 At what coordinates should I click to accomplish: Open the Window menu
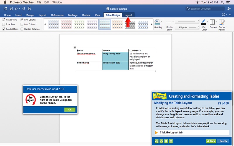(57, 2)
